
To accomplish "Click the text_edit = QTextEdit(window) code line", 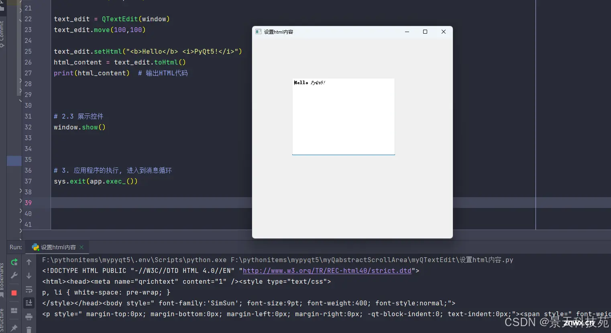I will click(112, 19).
